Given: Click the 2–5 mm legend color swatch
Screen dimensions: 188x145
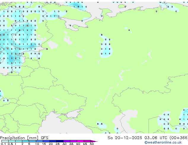Looking at the screenshot, I should pyautogui.click(x=26, y=141).
